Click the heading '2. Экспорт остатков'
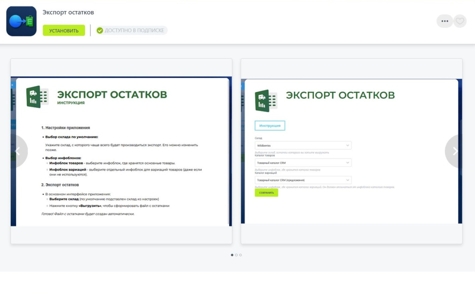Image resolution: width=475 pixels, height=293 pixels. tap(60, 185)
